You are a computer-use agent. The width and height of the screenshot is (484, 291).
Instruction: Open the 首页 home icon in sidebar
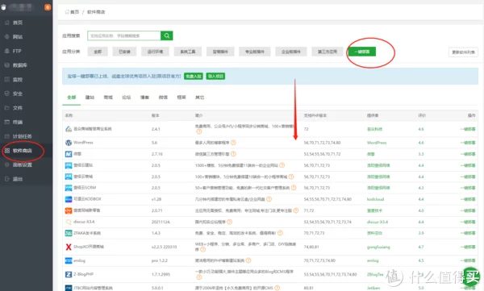tap(6, 23)
